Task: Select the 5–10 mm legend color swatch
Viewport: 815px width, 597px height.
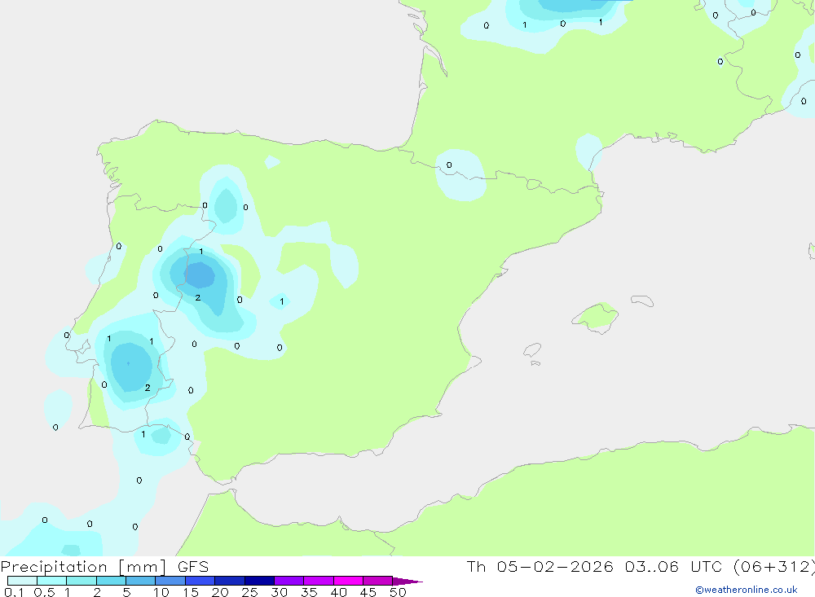Action: (x=141, y=581)
